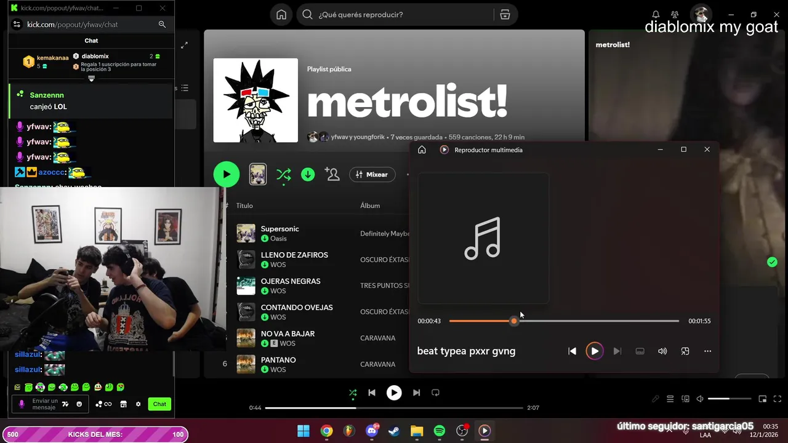
Task: Open Windows Start menu
Action: (304, 431)
